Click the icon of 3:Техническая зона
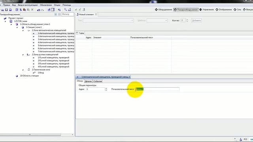This screenshot has height=142, width=253. pyautogui.click(x=28, y=70)
